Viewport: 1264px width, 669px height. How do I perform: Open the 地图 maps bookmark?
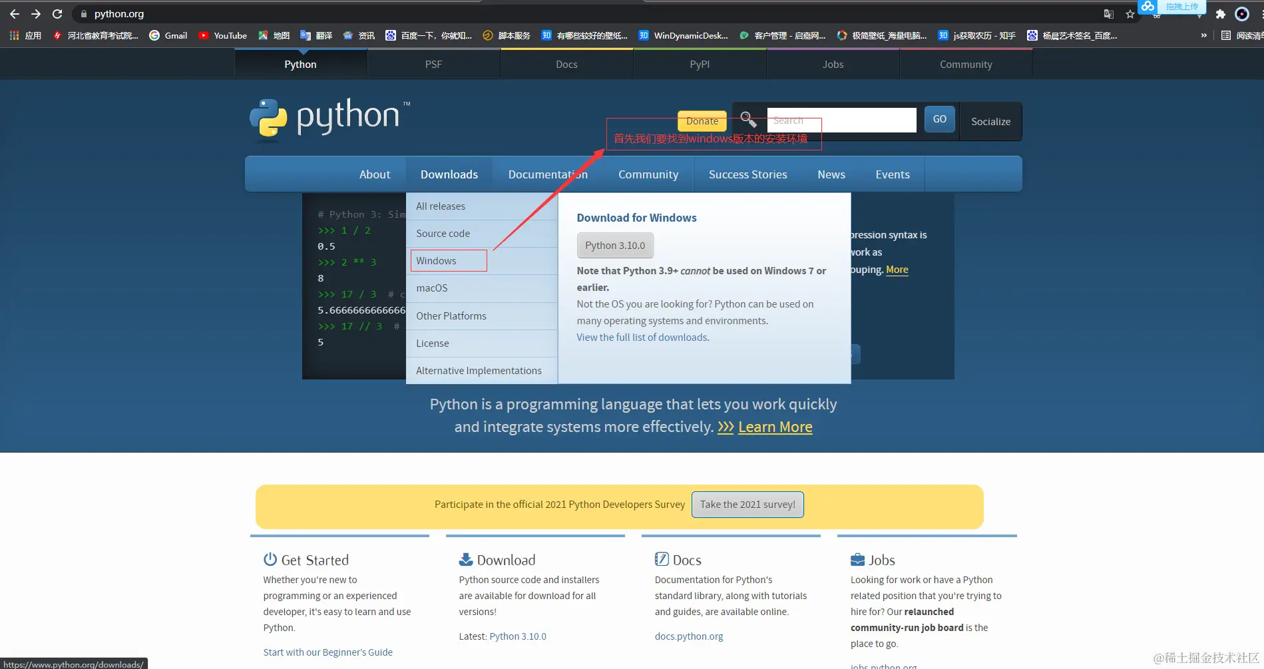pyautogui.click(x=274, y=35)
